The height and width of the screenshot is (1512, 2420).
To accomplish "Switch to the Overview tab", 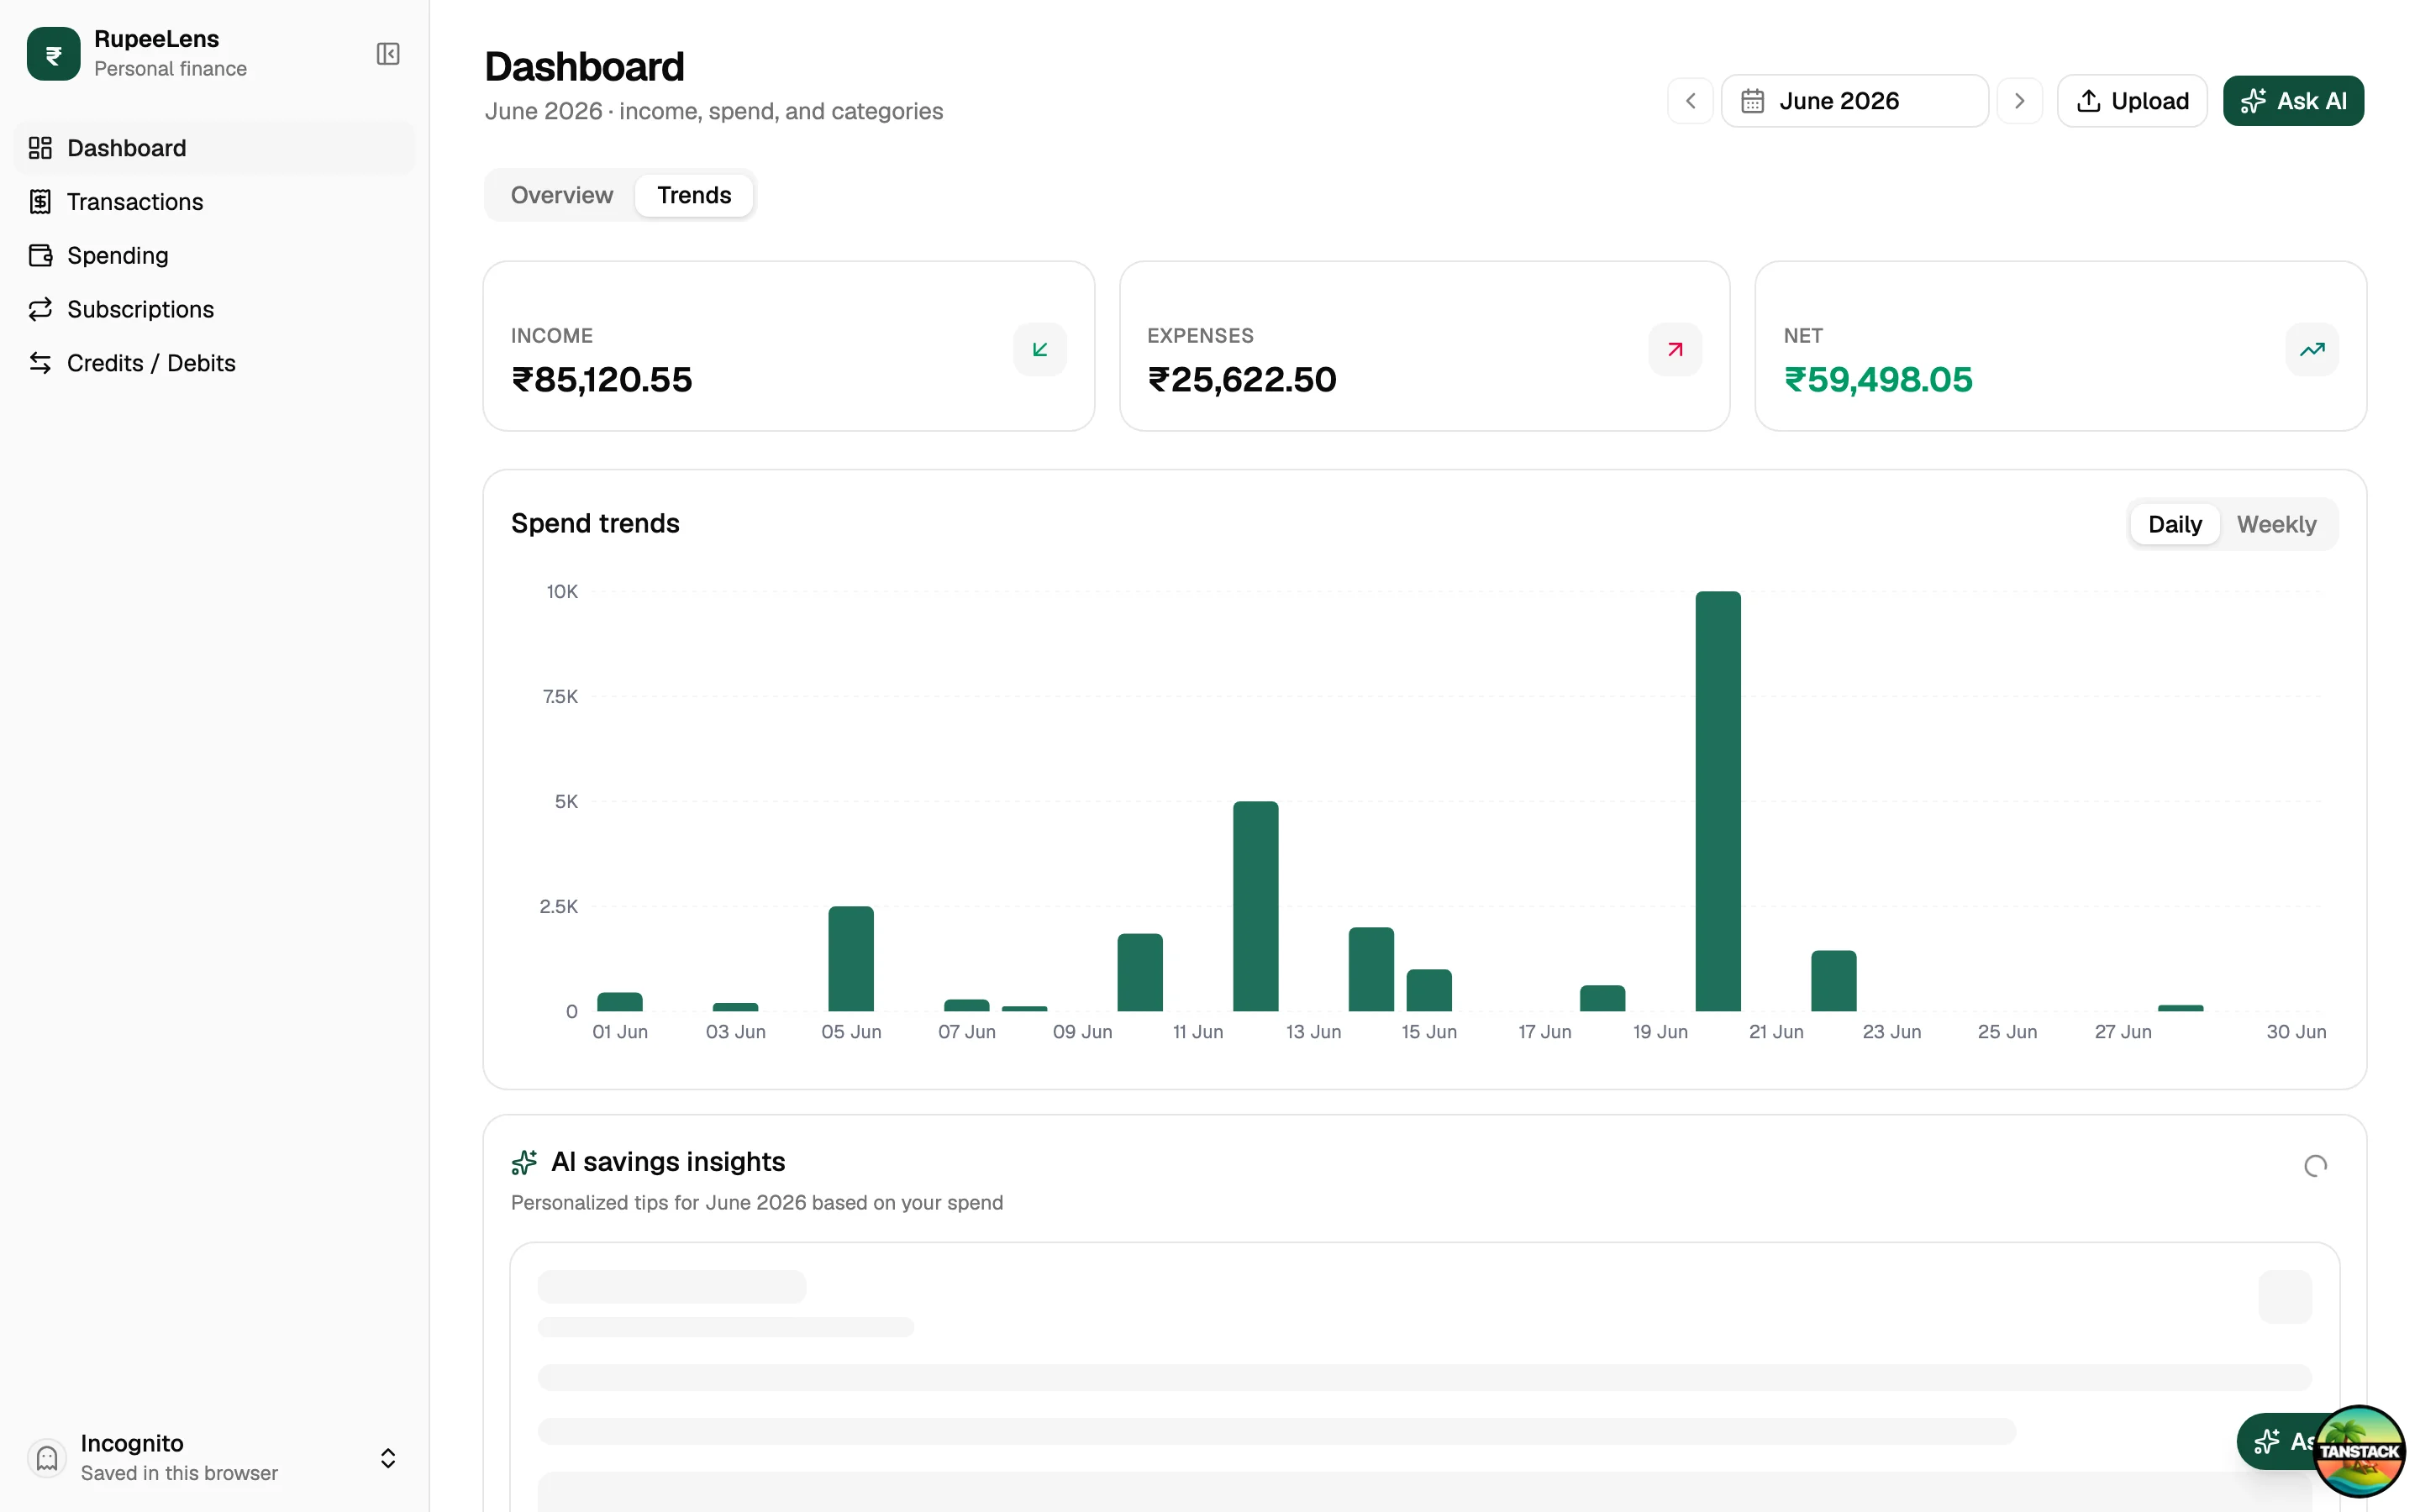I will pos(561,195).
